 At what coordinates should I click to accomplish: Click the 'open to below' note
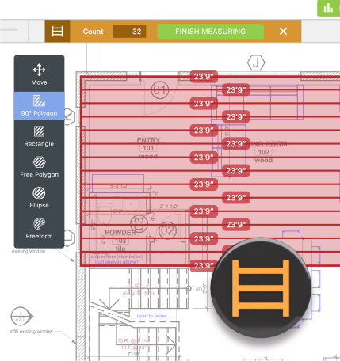[x=151, y=316]
